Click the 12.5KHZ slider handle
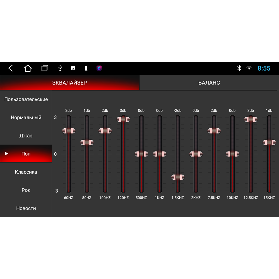The height and width of the screenshot is (279, 279). 251,119
